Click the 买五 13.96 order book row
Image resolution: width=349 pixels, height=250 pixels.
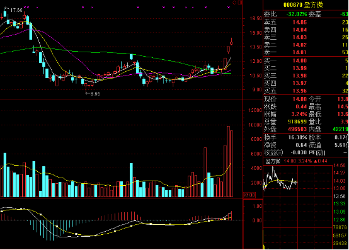[x=306, y=91]
